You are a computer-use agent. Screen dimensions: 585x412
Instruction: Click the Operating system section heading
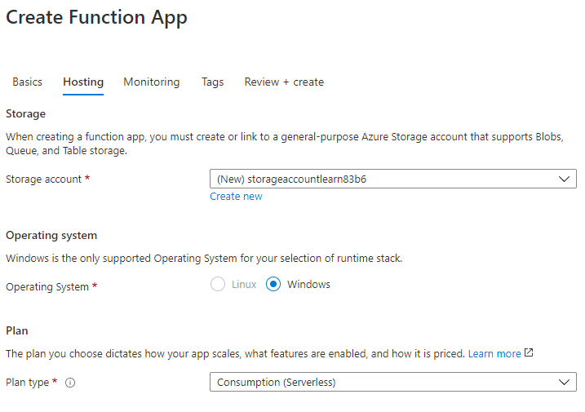pyautogui.click(x=51, y=236)
